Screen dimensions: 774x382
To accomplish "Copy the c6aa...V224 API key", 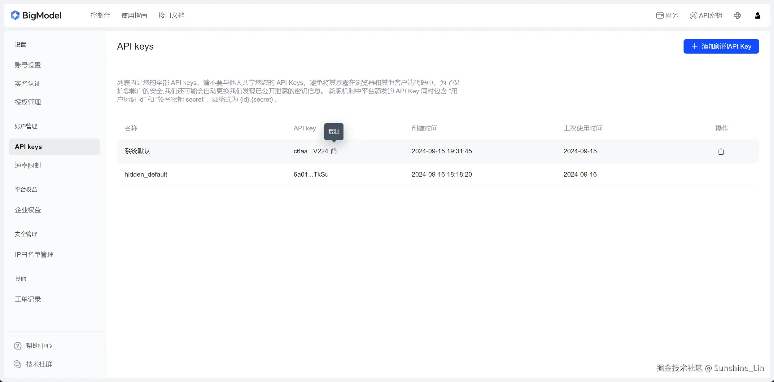I will tap(334, 151).
